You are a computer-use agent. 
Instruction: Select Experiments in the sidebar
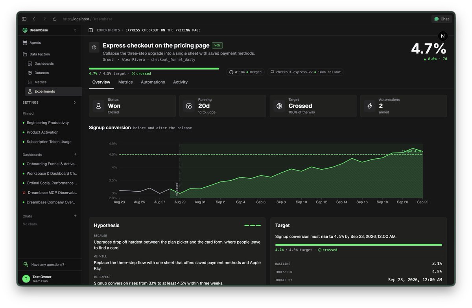click(x=53, y=92)
